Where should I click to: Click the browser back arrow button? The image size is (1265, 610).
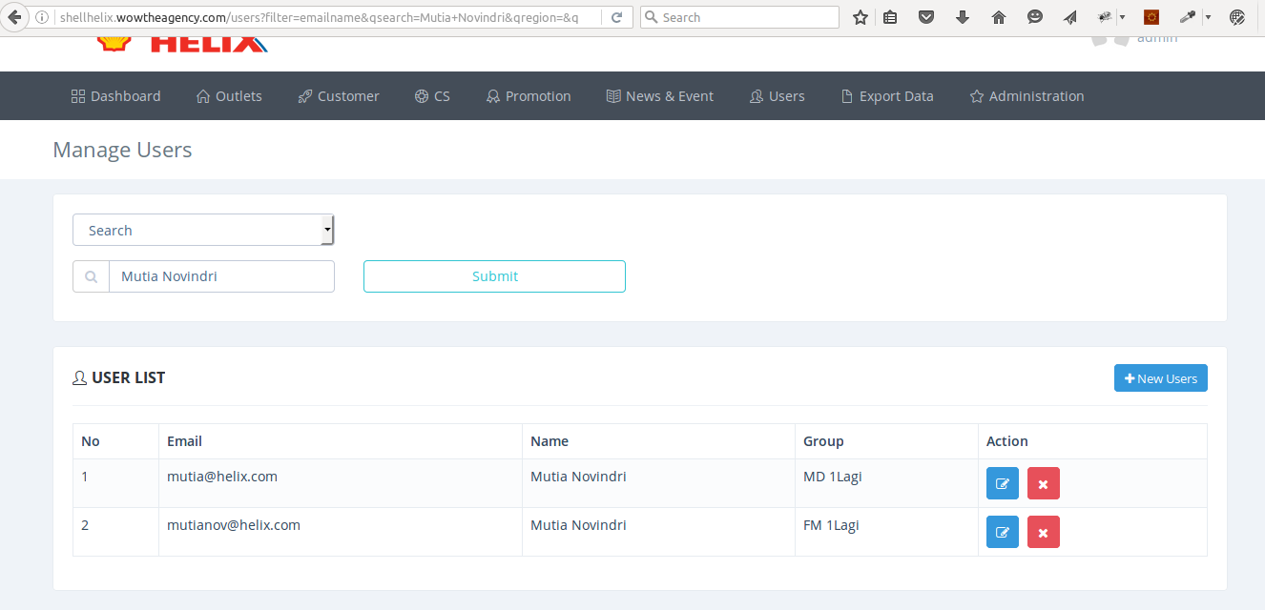click(14, 17)
